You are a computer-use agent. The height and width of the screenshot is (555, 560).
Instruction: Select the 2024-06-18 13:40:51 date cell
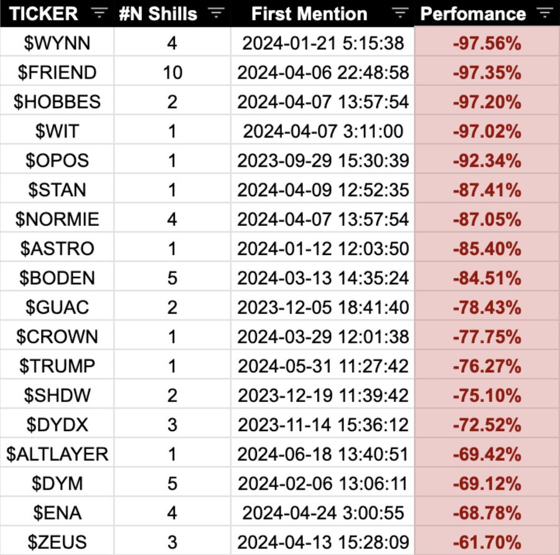click(323, 454)
